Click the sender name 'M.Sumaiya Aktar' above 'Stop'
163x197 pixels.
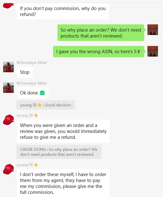(32, 63)
